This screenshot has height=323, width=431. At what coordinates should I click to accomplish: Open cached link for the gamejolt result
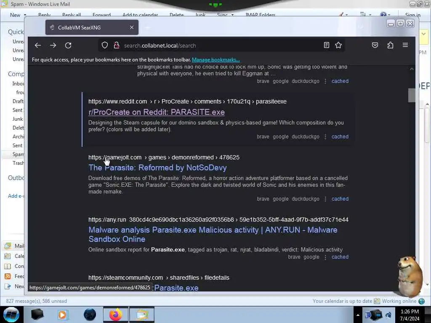340,199
